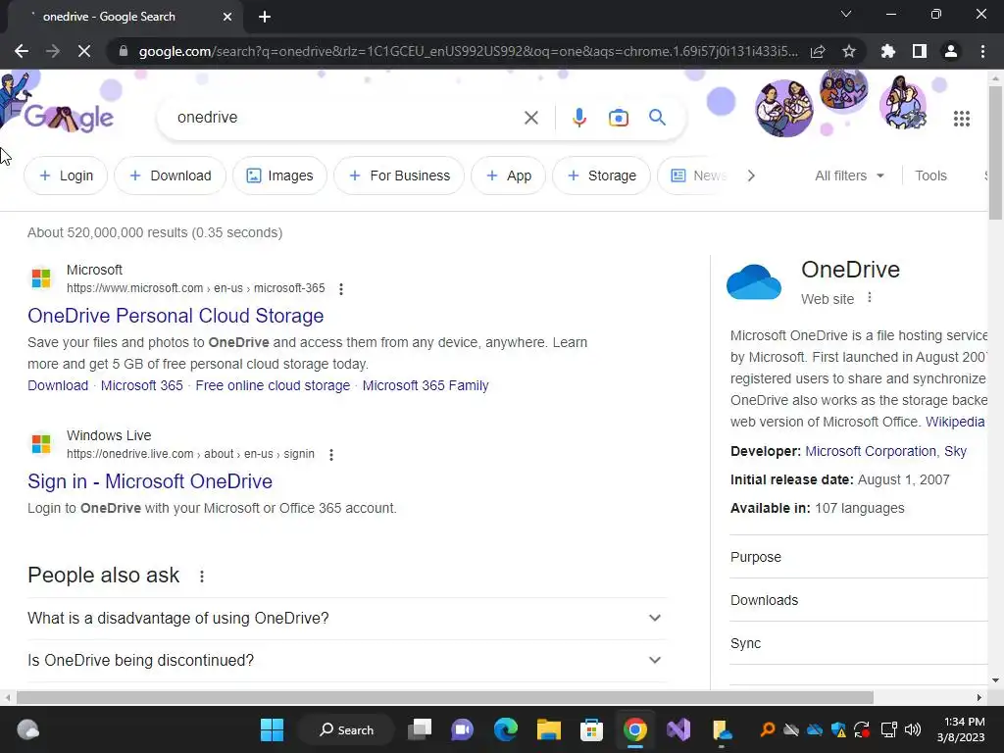Expand Is OneDrive being discontinued question
Viewport: 1004px width, 753px height.
(x=347, y=660)
